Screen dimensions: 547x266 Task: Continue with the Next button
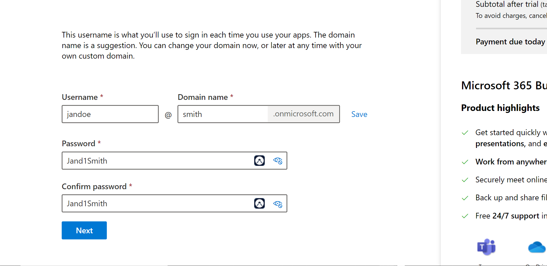pyautogui.click(x=84, y=230)
